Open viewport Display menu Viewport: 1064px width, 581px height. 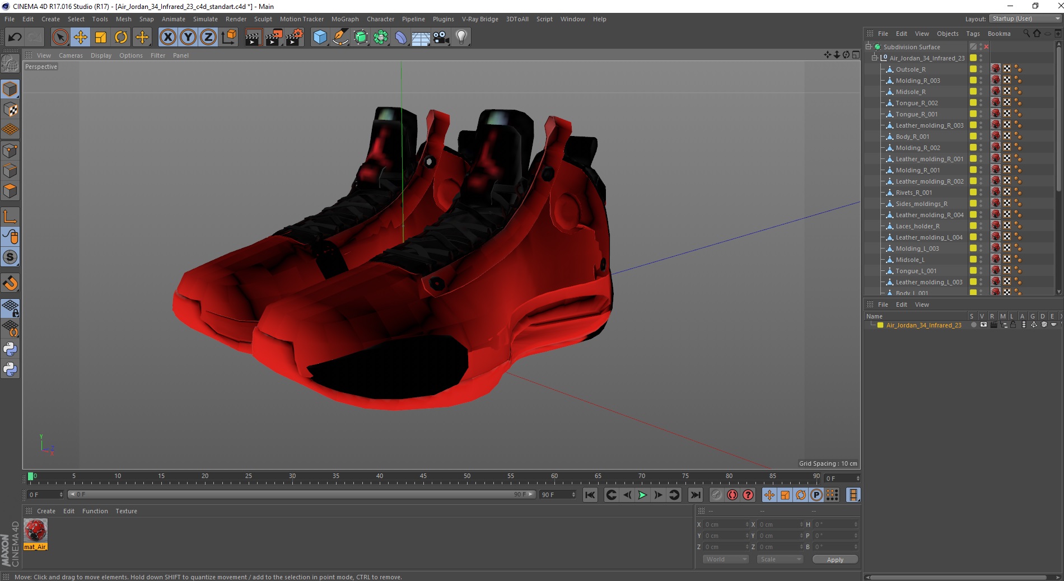point(101,55)
